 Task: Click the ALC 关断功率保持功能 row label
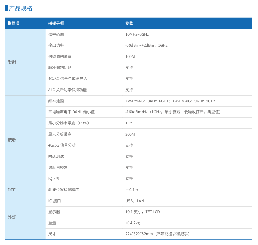point(67,90)
